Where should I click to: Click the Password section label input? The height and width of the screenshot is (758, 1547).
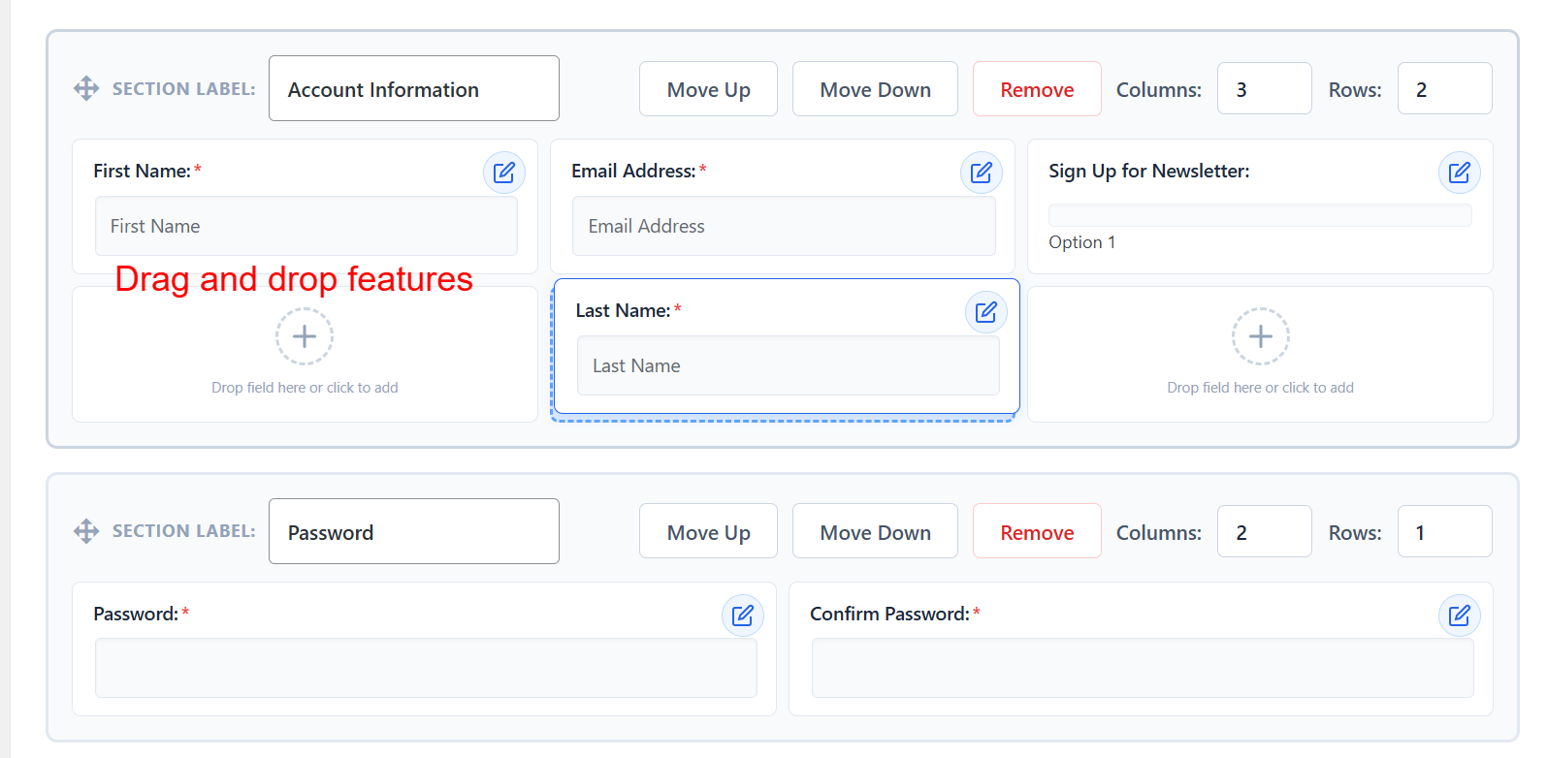tap(414, 531)
